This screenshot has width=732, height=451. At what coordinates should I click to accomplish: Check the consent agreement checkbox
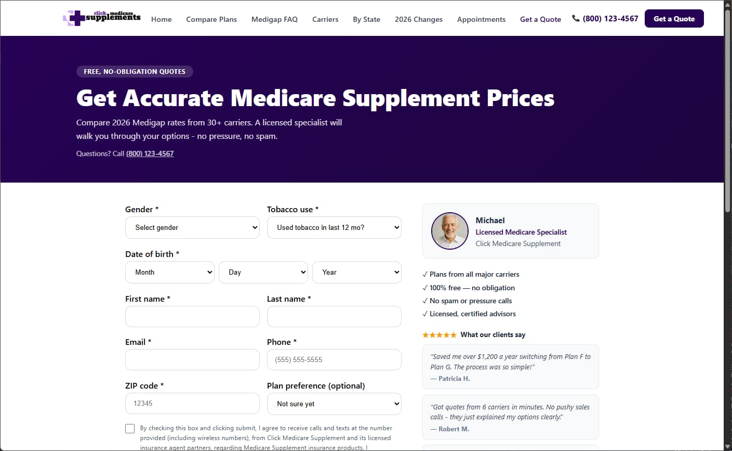(130, 429)
